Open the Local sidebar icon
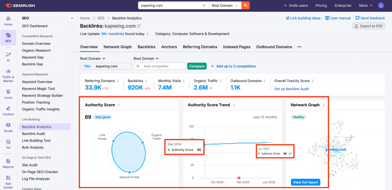This screenshot has height=190, width=392. tap(8, 94)
